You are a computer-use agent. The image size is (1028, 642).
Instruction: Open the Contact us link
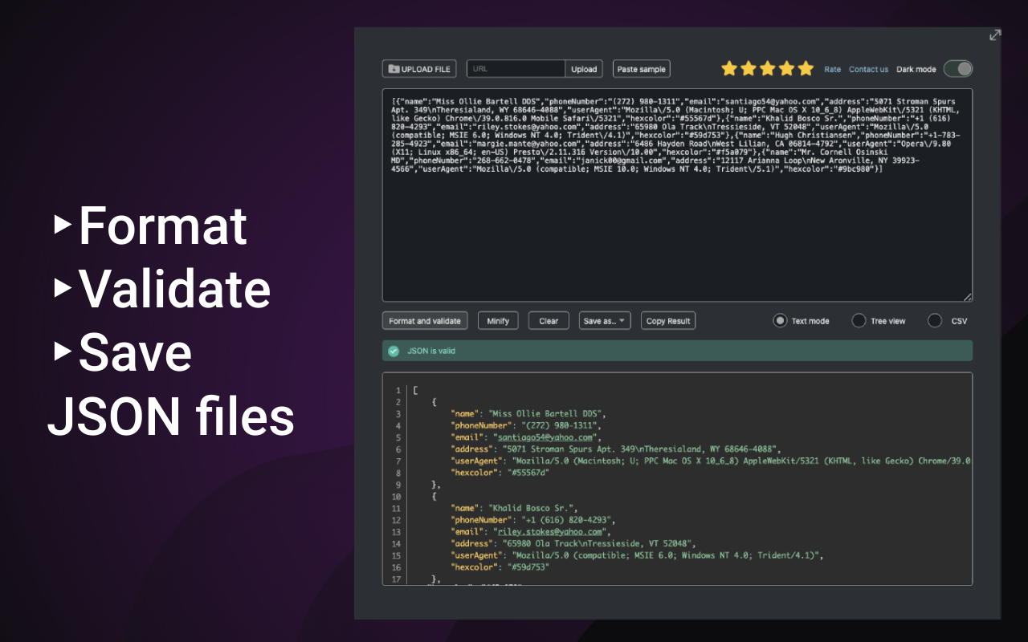coord(868,69)
